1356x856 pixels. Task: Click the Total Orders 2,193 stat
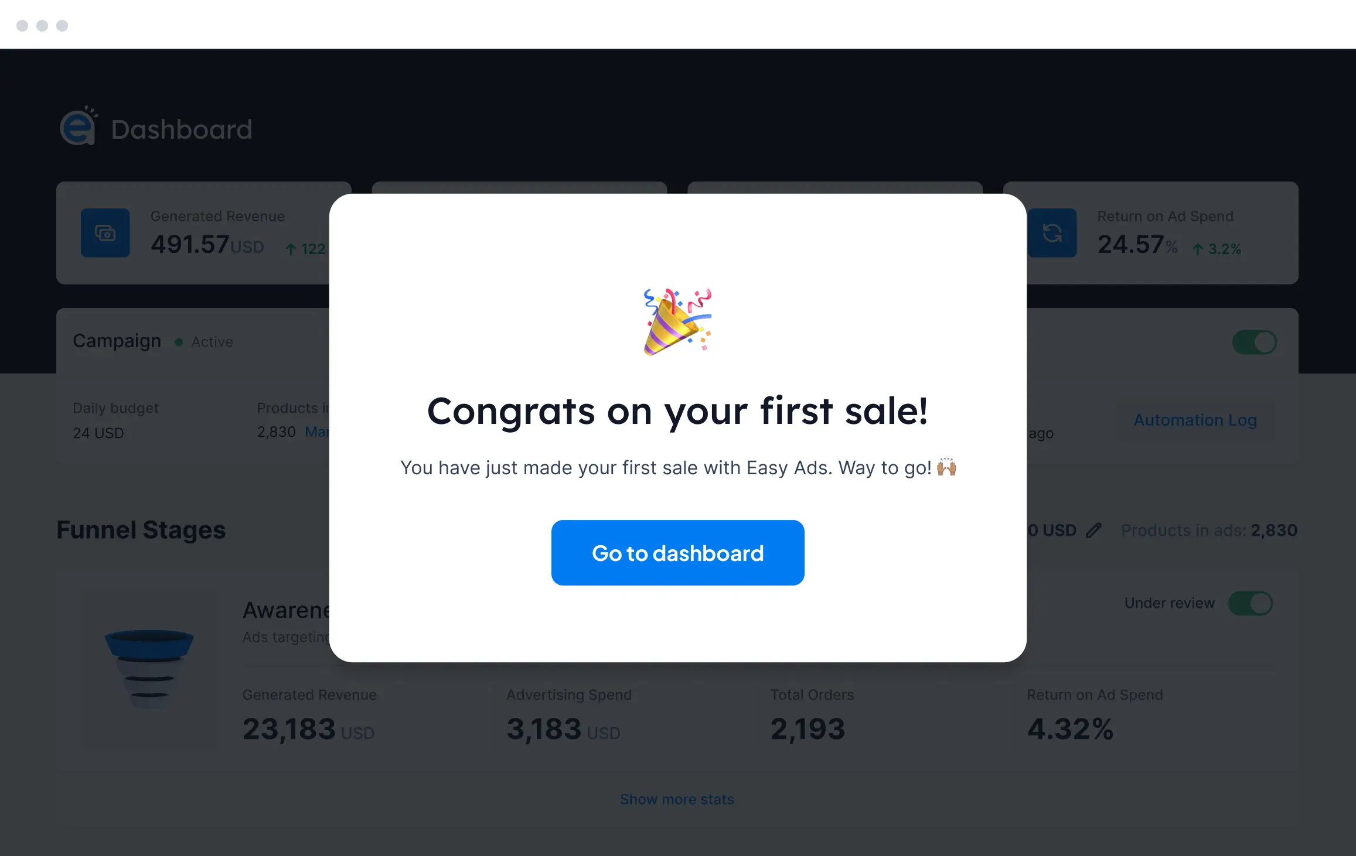click(x=808, y=729)
